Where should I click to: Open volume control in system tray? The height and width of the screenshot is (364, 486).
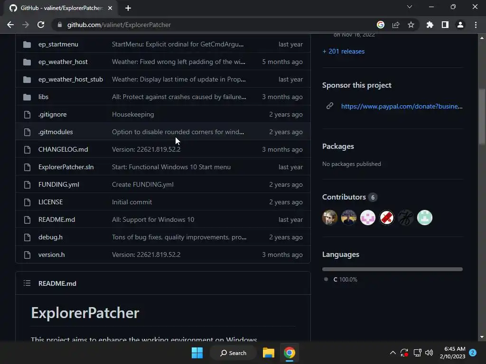pos(429,353)
